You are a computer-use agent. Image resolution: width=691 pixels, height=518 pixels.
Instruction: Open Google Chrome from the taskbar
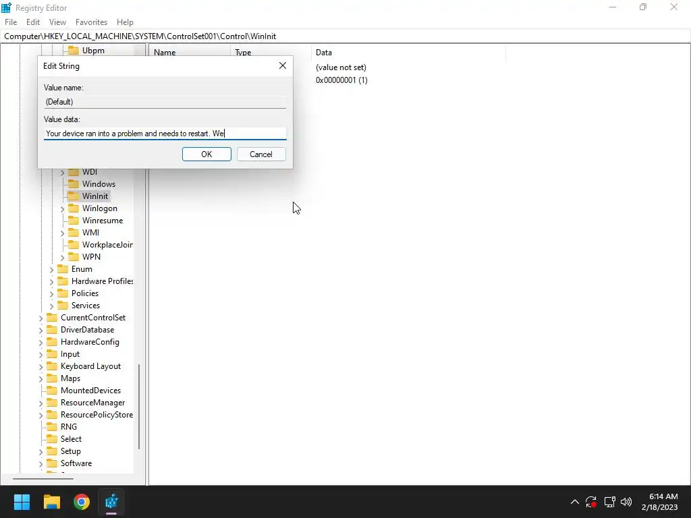[82, 502]
